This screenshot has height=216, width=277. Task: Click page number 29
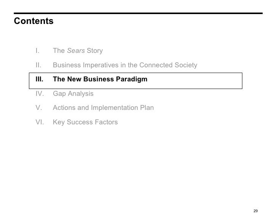click(255, 211)
